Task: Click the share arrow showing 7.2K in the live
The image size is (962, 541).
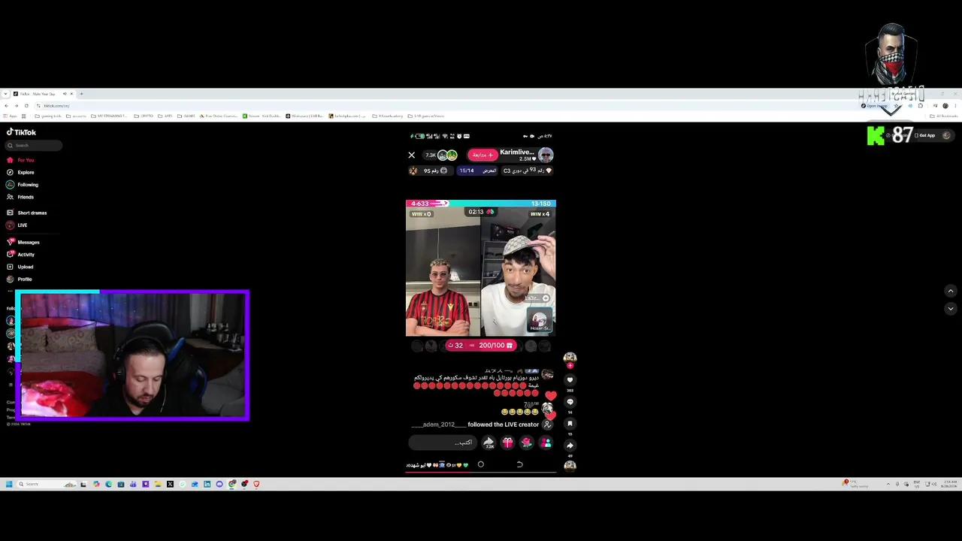Action: coord(489,443)
